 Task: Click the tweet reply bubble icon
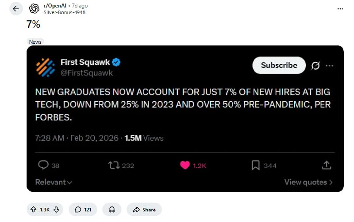tap(43, 165)
